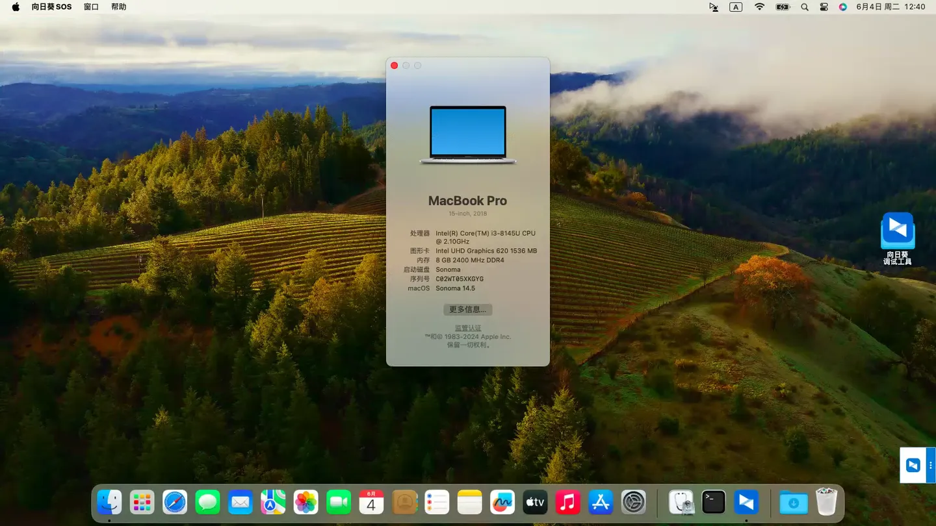Screen dimensions: 936x526
Task: Open the Wi-Fi menu bar icon
Action: 759,7
